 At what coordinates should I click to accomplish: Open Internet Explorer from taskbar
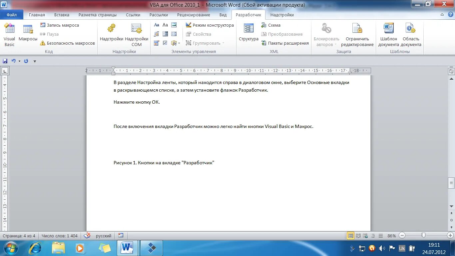[35, 248]
